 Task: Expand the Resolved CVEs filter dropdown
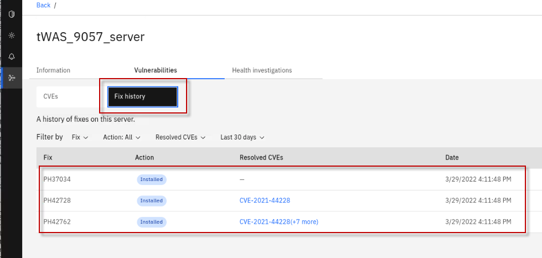pyautogui.click(x=180, y=137)
